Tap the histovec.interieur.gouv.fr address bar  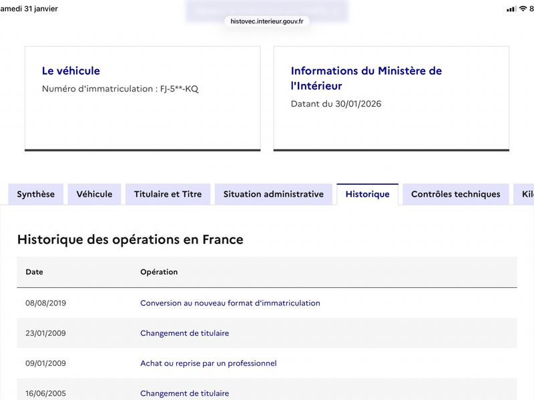coord(266,21)
